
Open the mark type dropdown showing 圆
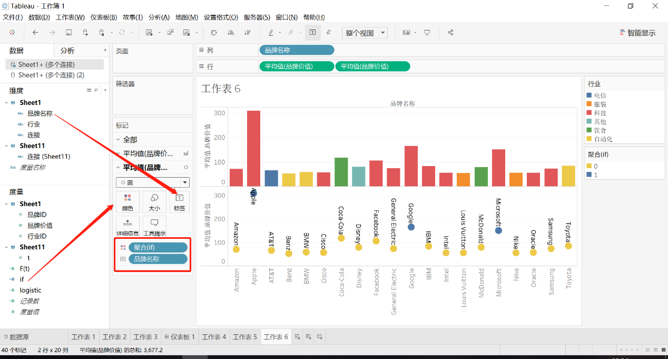pyautogui.click(x=153, y=182)
